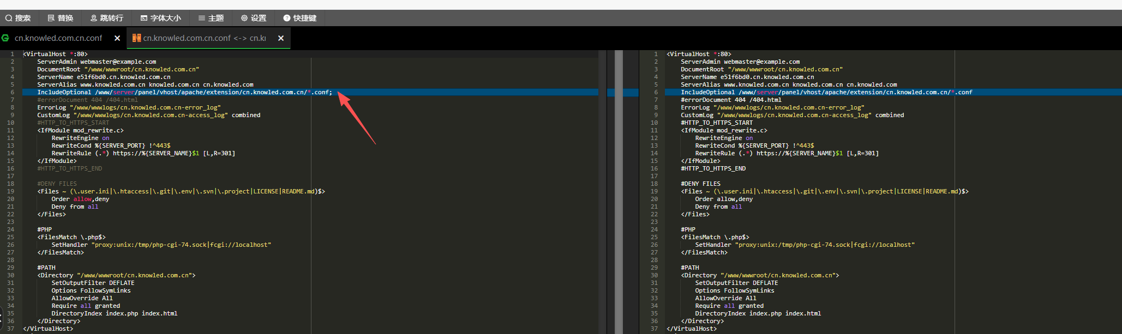Close the first cn.knowled.com.cn.conf tab

[117, 38]
